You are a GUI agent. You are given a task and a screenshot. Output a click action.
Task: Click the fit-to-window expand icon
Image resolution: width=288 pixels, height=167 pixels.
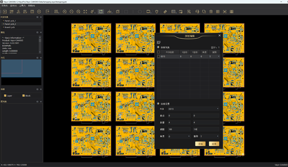pyautogui.click(x=85, y=12)
